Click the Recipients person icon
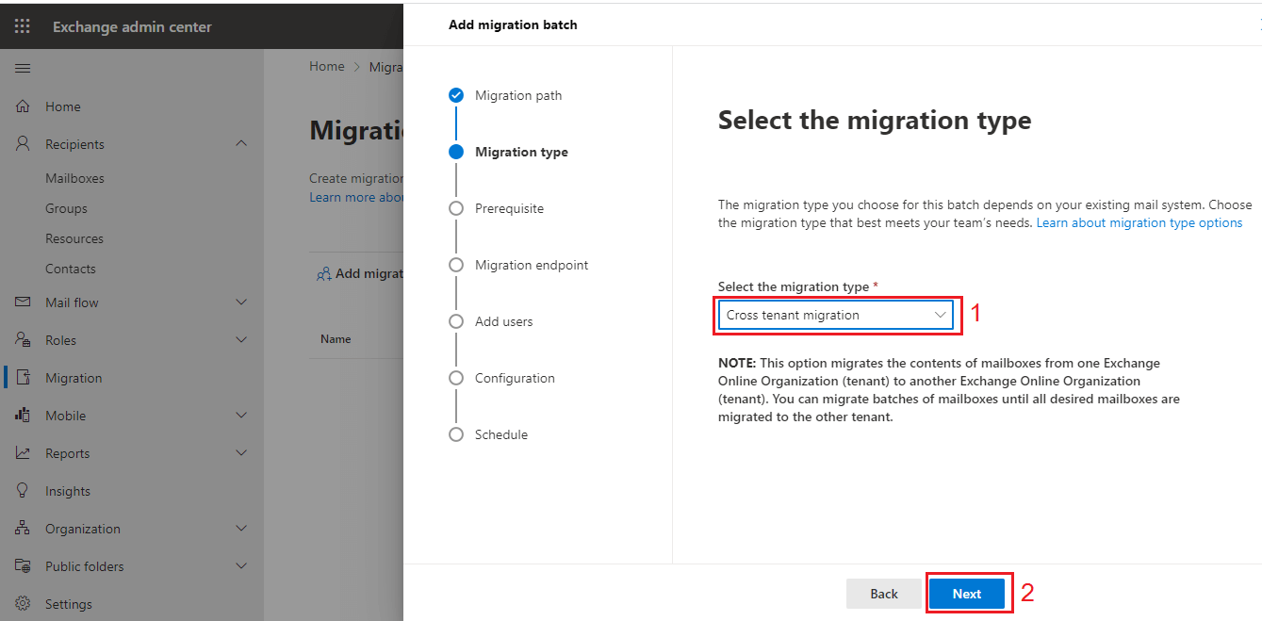Viewport: 1262px width, 621px height. (24, 144)
